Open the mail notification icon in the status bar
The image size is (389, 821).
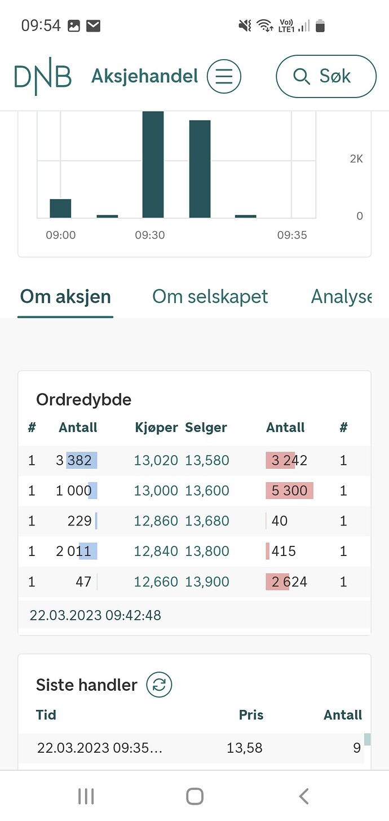94,25
